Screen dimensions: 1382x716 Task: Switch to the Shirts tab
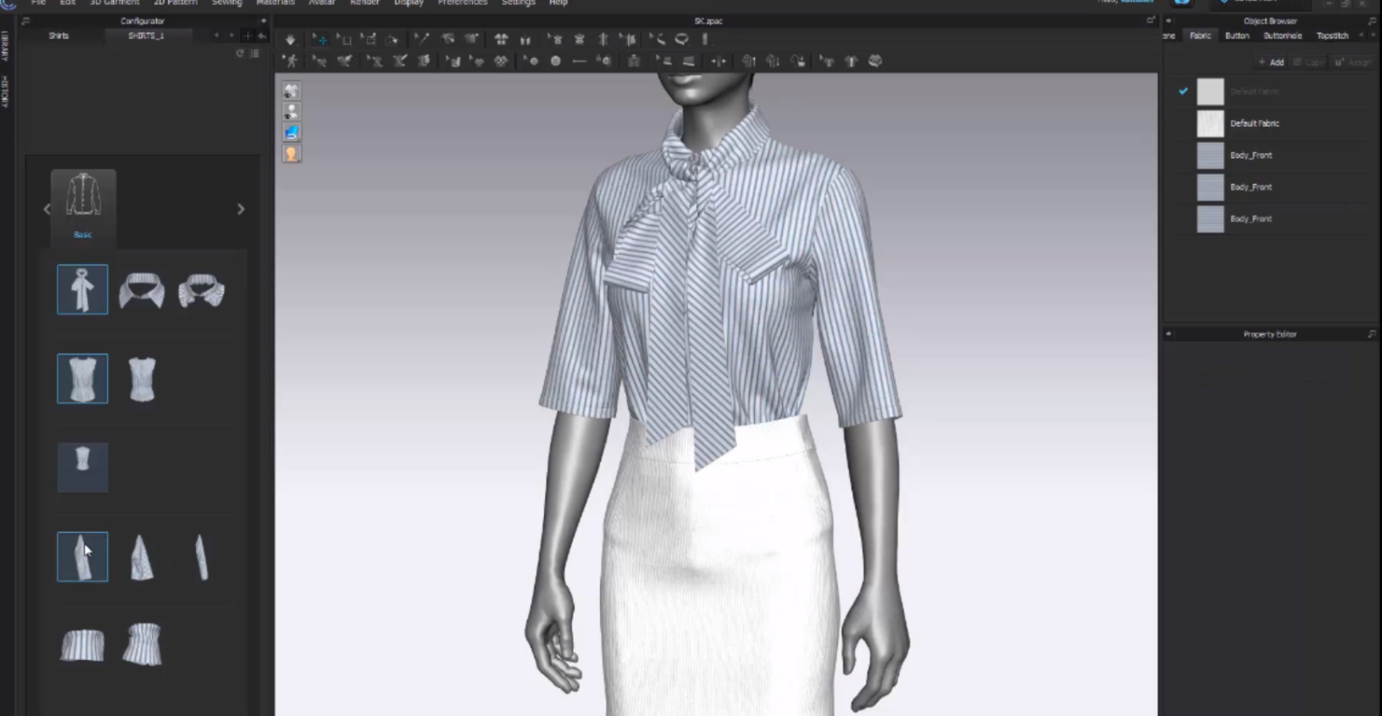(x=59, y=35)
